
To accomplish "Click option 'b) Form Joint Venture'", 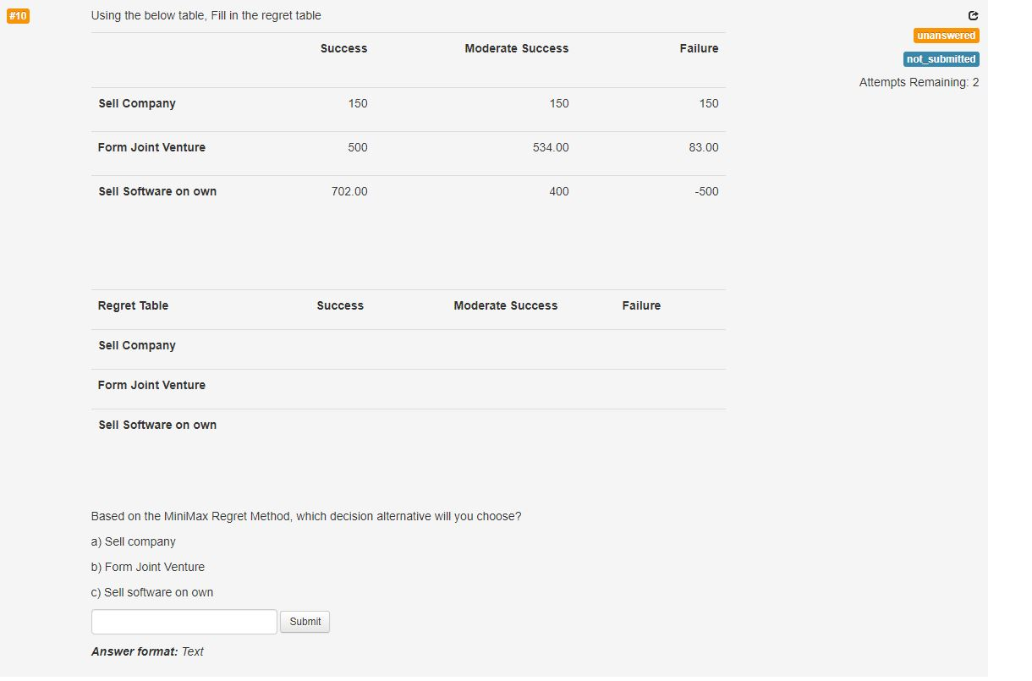I will tap(148, 567).
